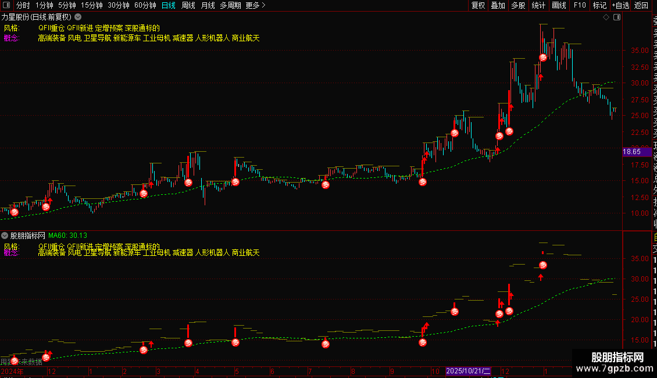
Task: Click the 多 signal marker at the early-July dip
Action: 326,185
